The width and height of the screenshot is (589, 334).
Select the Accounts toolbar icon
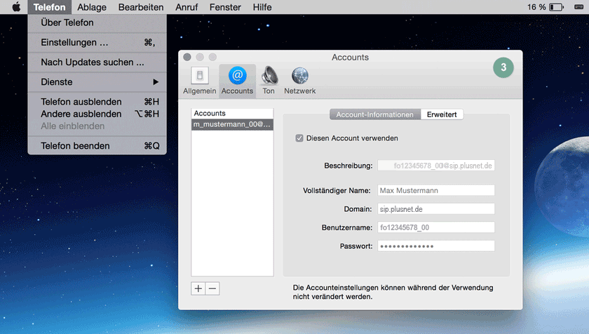click(x=237, y=81)
